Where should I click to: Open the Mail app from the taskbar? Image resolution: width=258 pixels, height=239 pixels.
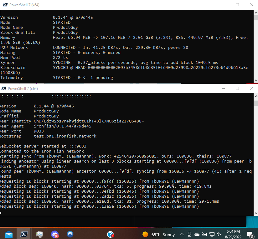(x=8, y=234)
